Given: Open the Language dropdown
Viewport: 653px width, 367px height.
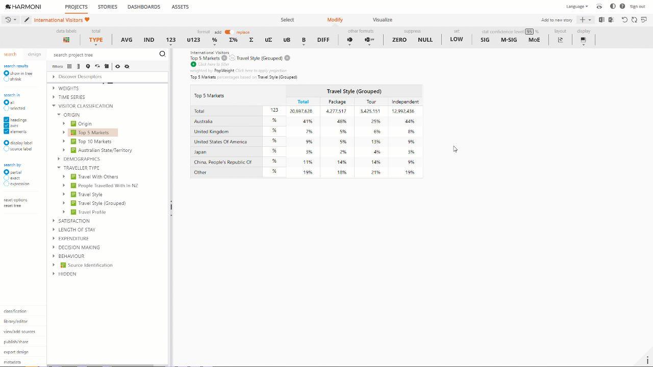Looking at the screenshot, I should pos(576,7).
